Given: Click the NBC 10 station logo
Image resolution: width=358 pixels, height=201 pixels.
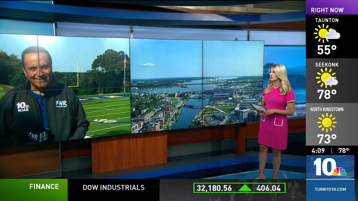Looking at the screenshot, I should pos(329,167).
